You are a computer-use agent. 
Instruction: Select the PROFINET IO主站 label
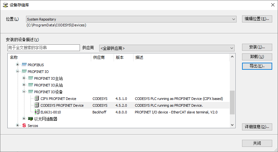click(x=48, y=78)
